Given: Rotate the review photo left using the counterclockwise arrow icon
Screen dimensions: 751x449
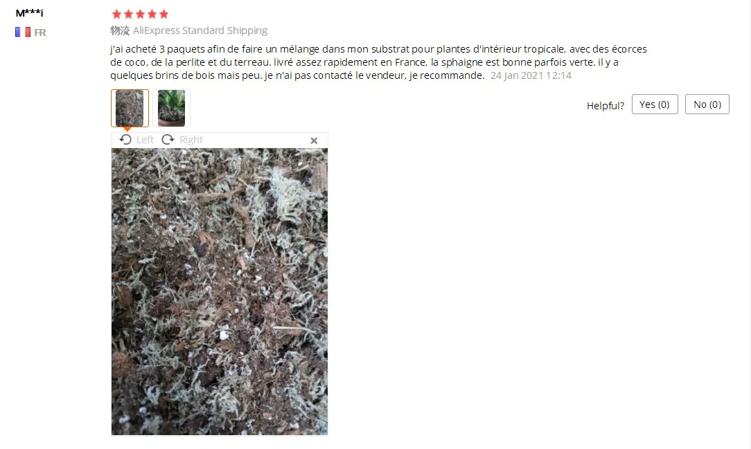Looking at the screenshot, I should click(125, 140).
